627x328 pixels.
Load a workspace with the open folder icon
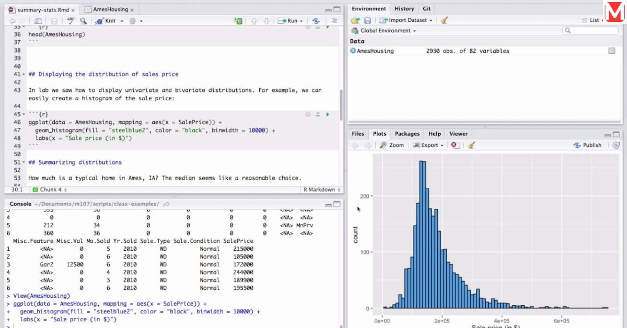coord(355,20)
